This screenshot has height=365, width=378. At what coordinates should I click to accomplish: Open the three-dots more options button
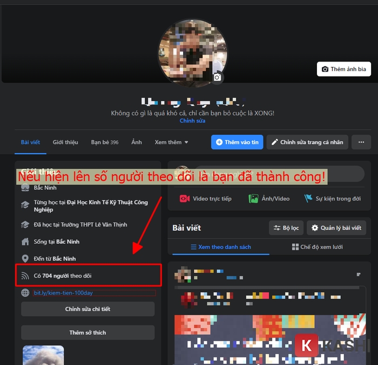(x=361, y=142)
